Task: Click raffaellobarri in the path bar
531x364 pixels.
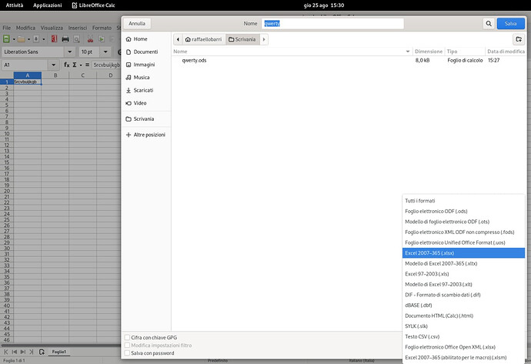Action: 203,39
